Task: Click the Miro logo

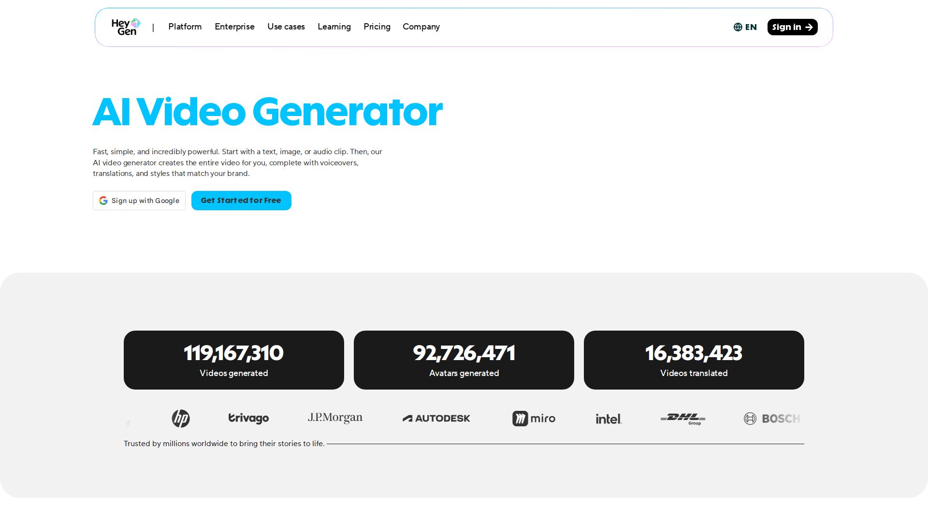Action: tap(534, 419)
